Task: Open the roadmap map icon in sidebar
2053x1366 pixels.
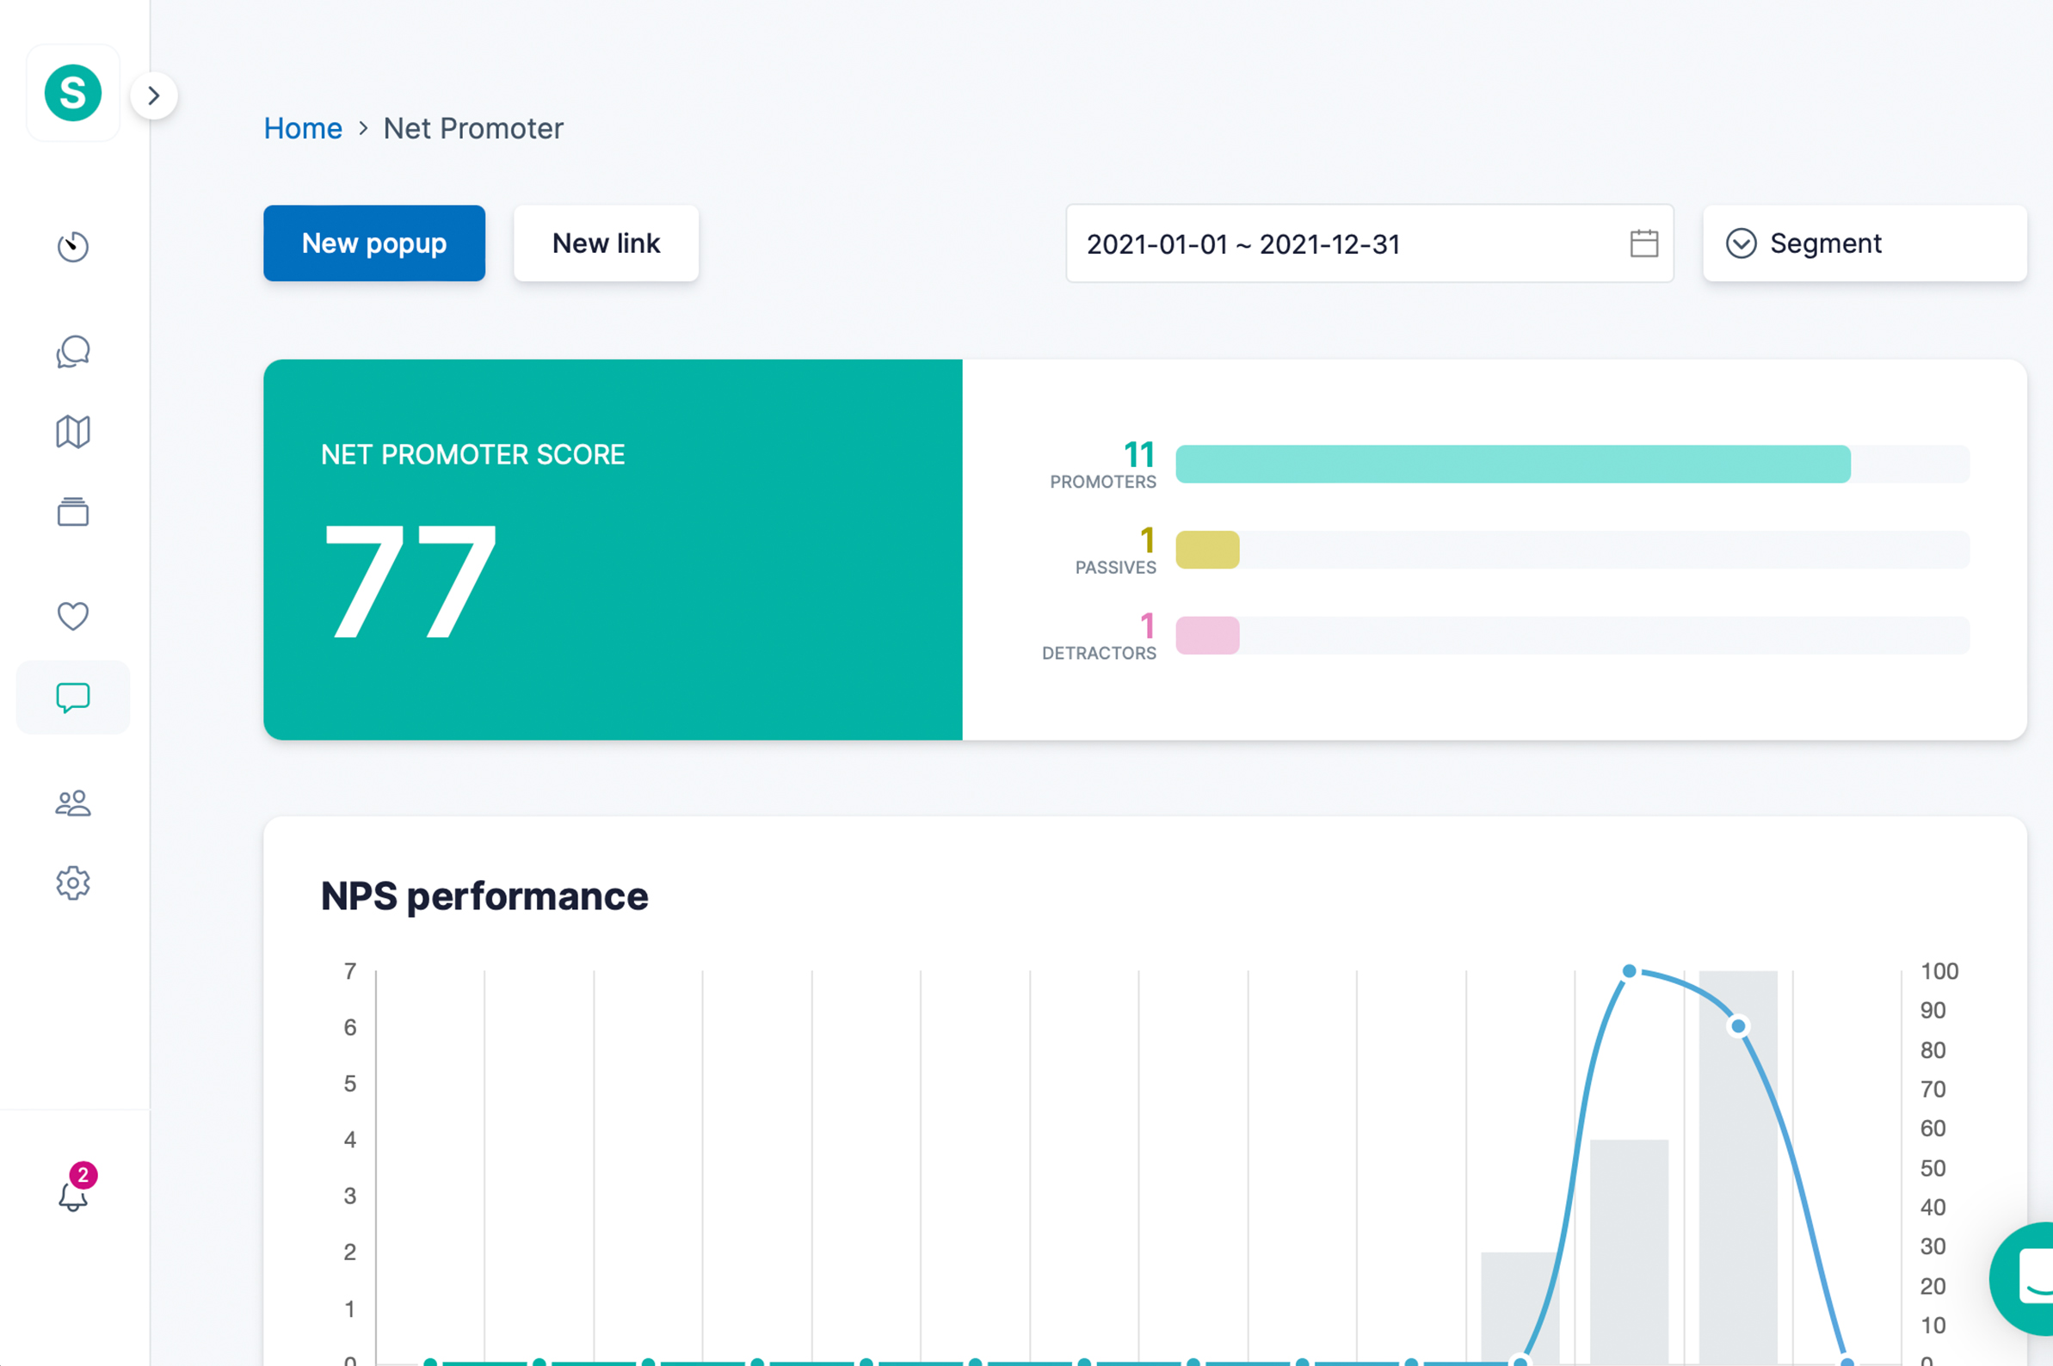Action: [x=73, y=431]
